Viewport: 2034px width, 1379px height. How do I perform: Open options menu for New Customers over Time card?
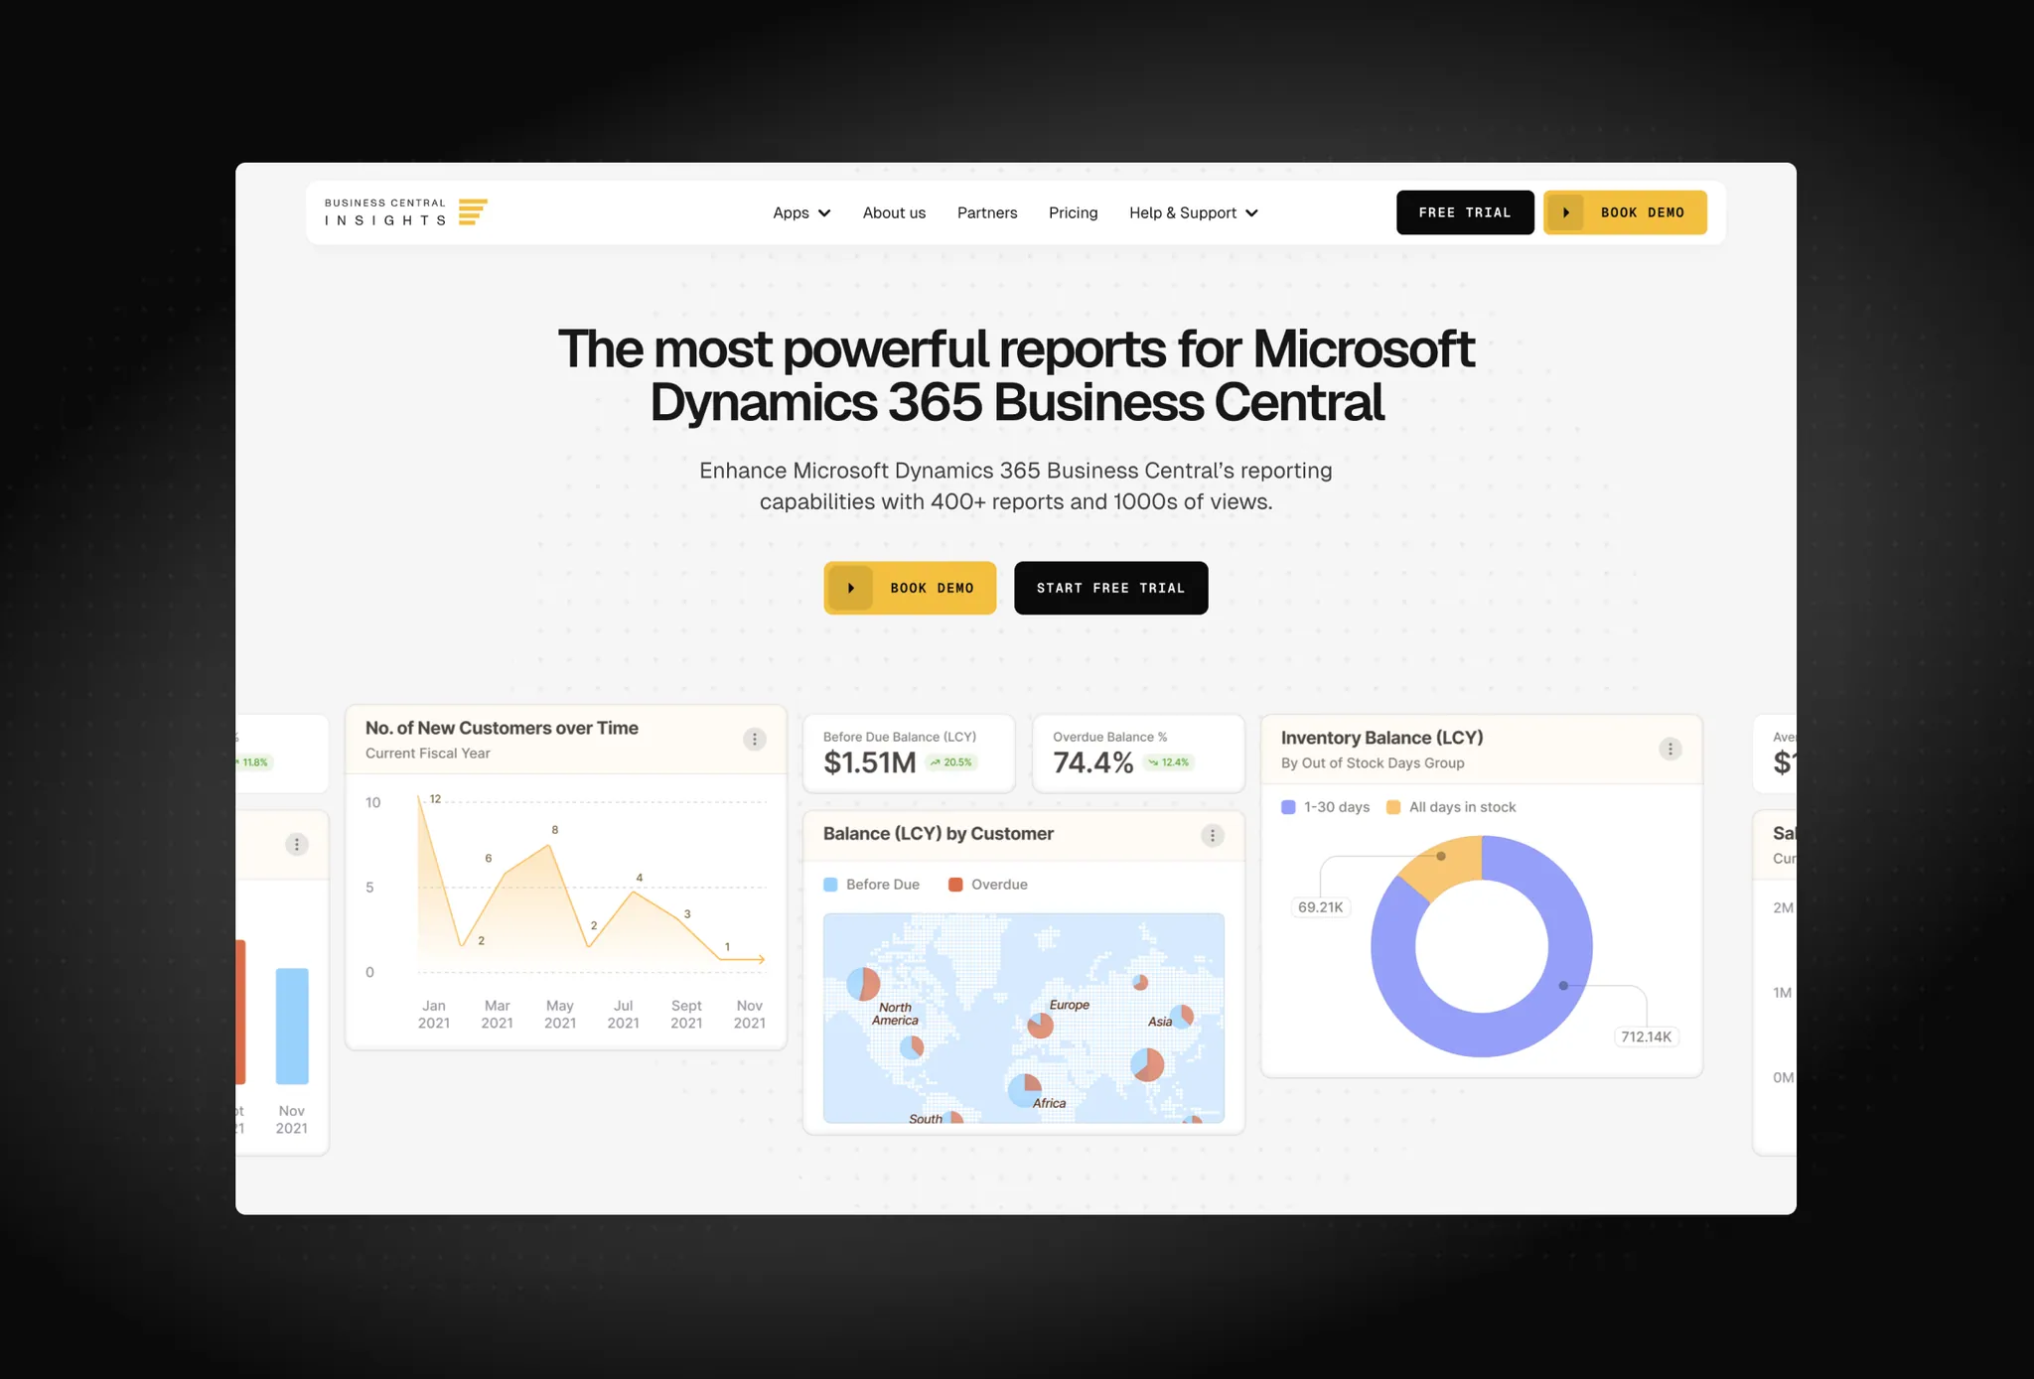tap(755, 739)
